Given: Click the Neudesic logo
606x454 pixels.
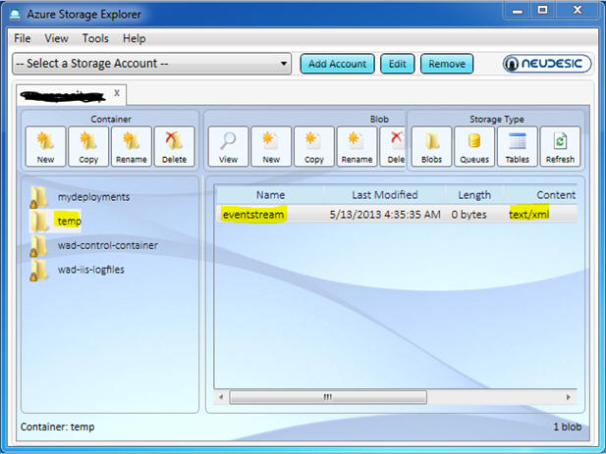Looking at the screenshot, I should click(x=547, y=64).
